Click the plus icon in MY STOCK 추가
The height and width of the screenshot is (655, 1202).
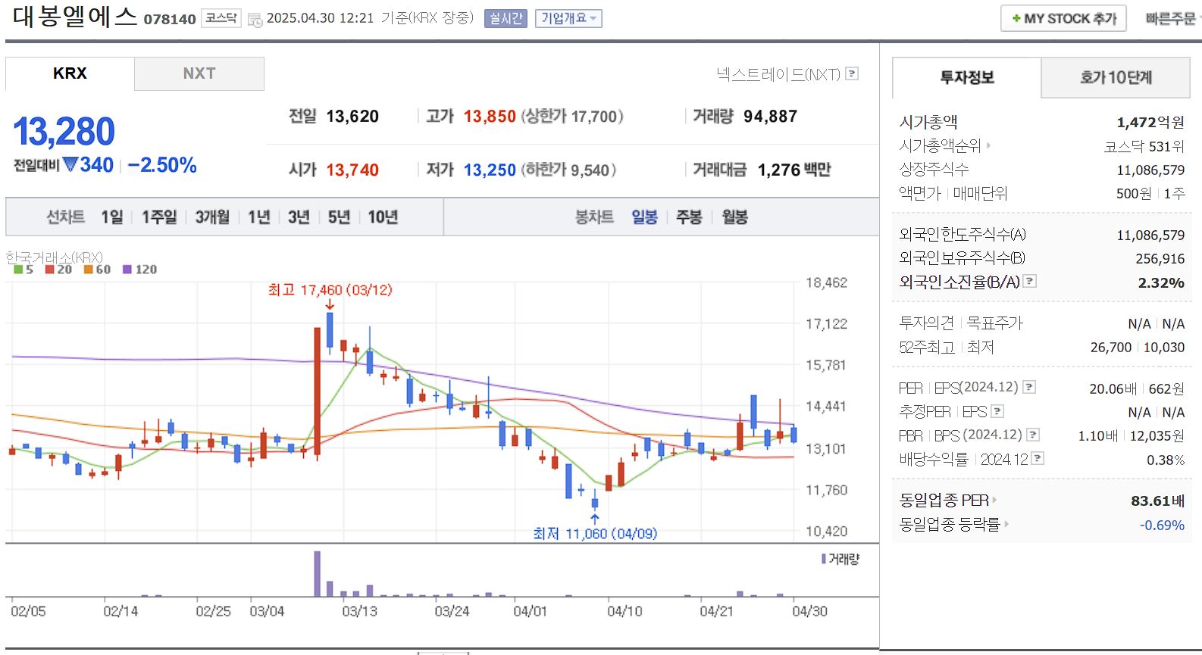click(1016, 18)
